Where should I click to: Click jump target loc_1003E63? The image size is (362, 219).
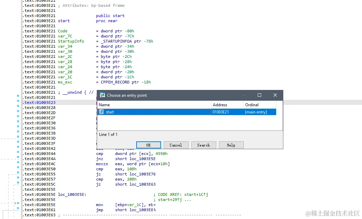142,184
